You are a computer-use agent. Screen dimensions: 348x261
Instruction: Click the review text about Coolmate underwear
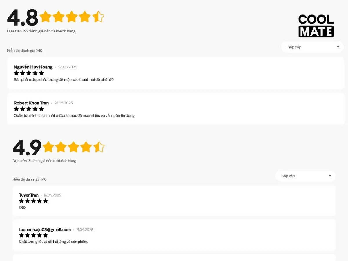click(x=74, y=115)
